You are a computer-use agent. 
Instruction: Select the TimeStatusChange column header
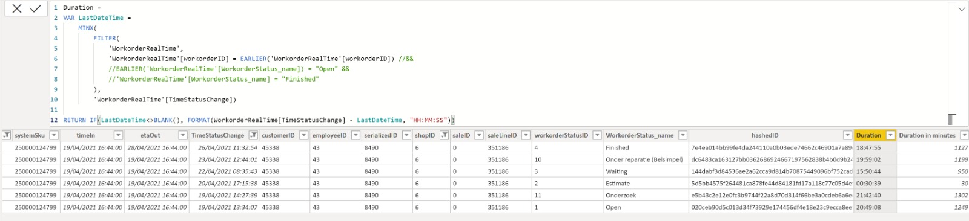217,135
